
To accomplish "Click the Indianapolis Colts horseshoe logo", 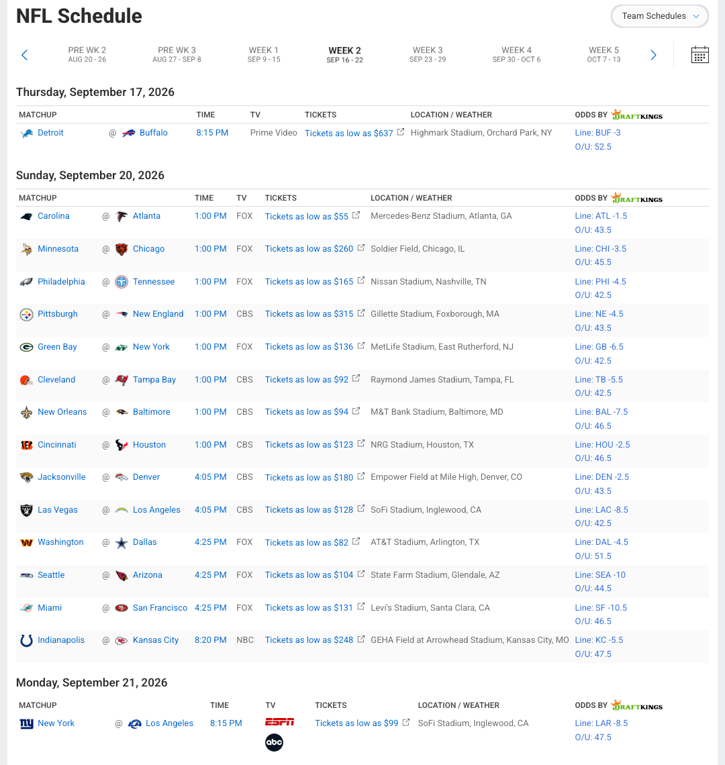I will [26, 641].
